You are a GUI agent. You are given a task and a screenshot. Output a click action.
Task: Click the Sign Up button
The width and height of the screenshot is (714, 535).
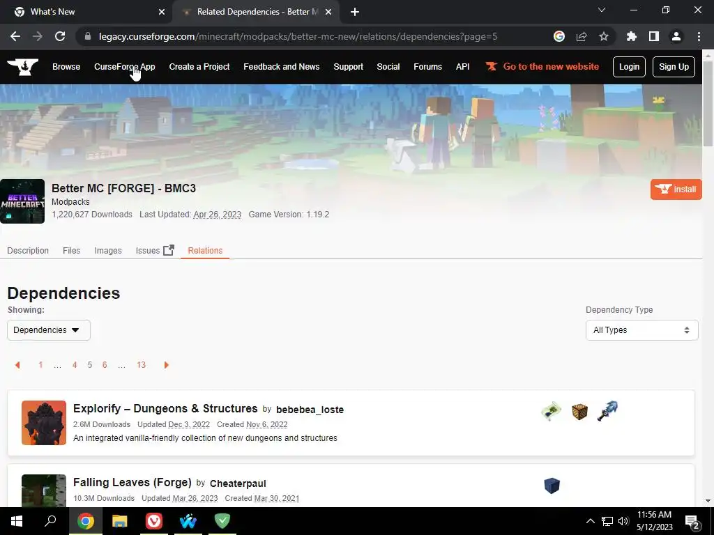click(x=674, y=67)
